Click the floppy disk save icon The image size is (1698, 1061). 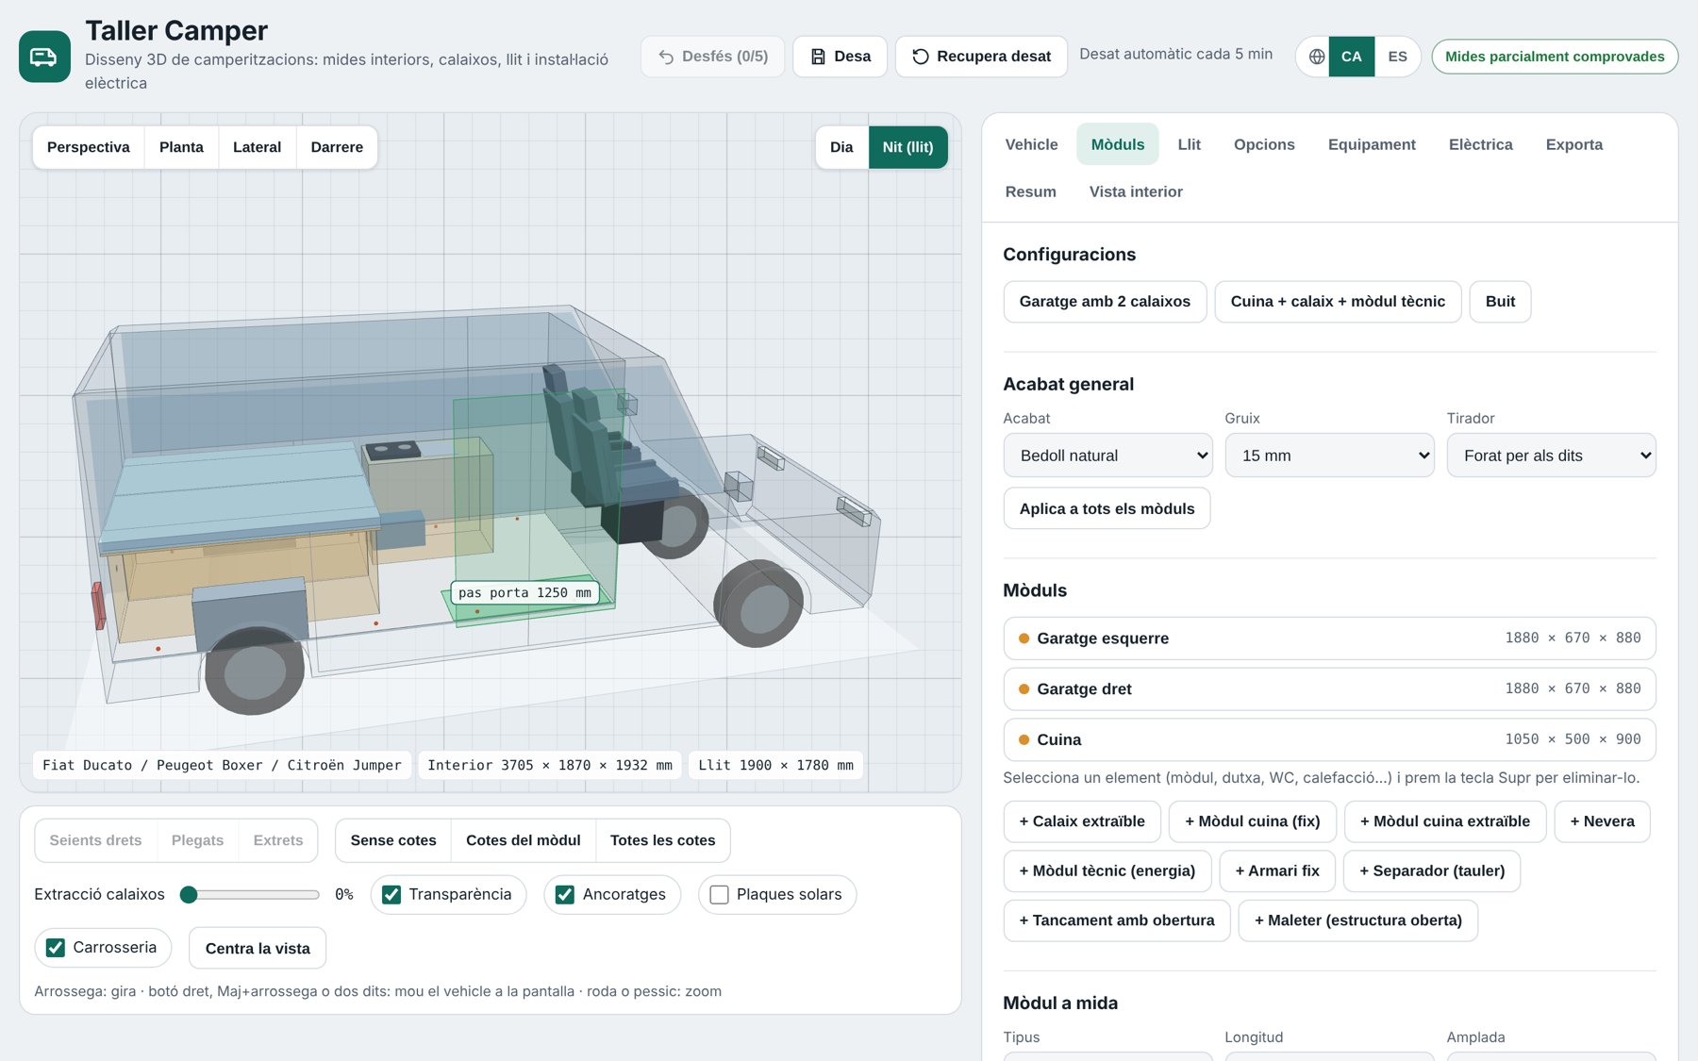click(x=818, y=57)
